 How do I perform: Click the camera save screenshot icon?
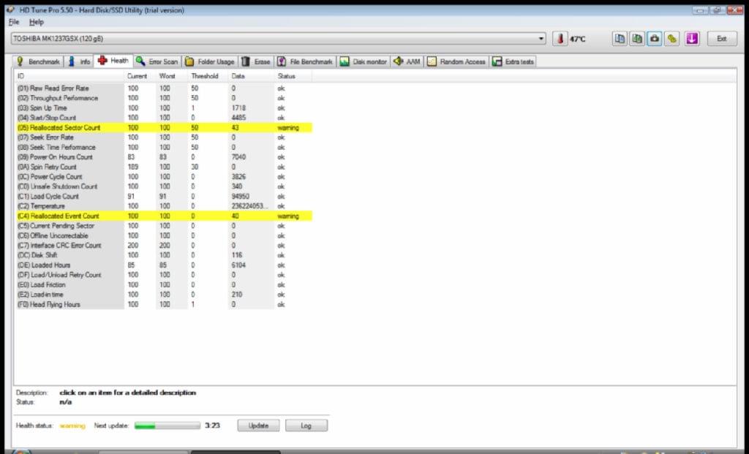pyautogui.click(x=655, y=39)
